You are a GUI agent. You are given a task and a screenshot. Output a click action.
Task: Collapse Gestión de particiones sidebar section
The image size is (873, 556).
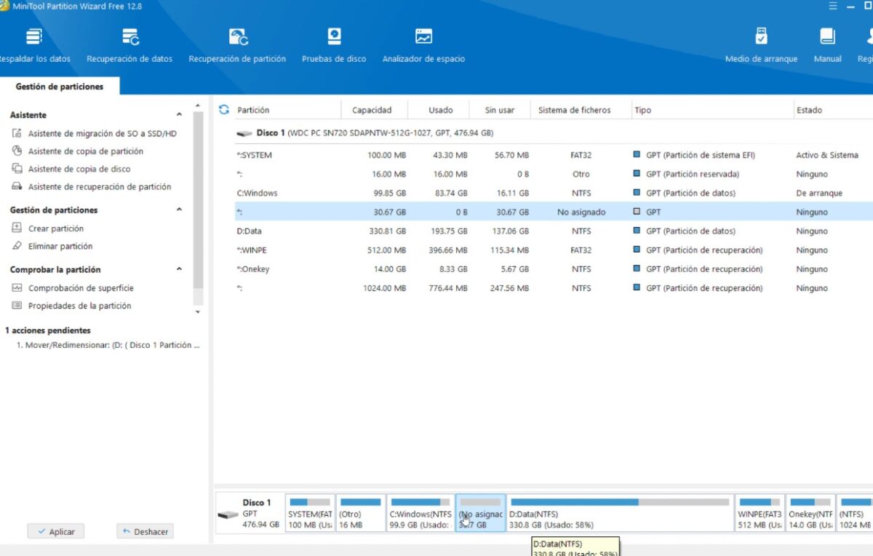(179, 210)
